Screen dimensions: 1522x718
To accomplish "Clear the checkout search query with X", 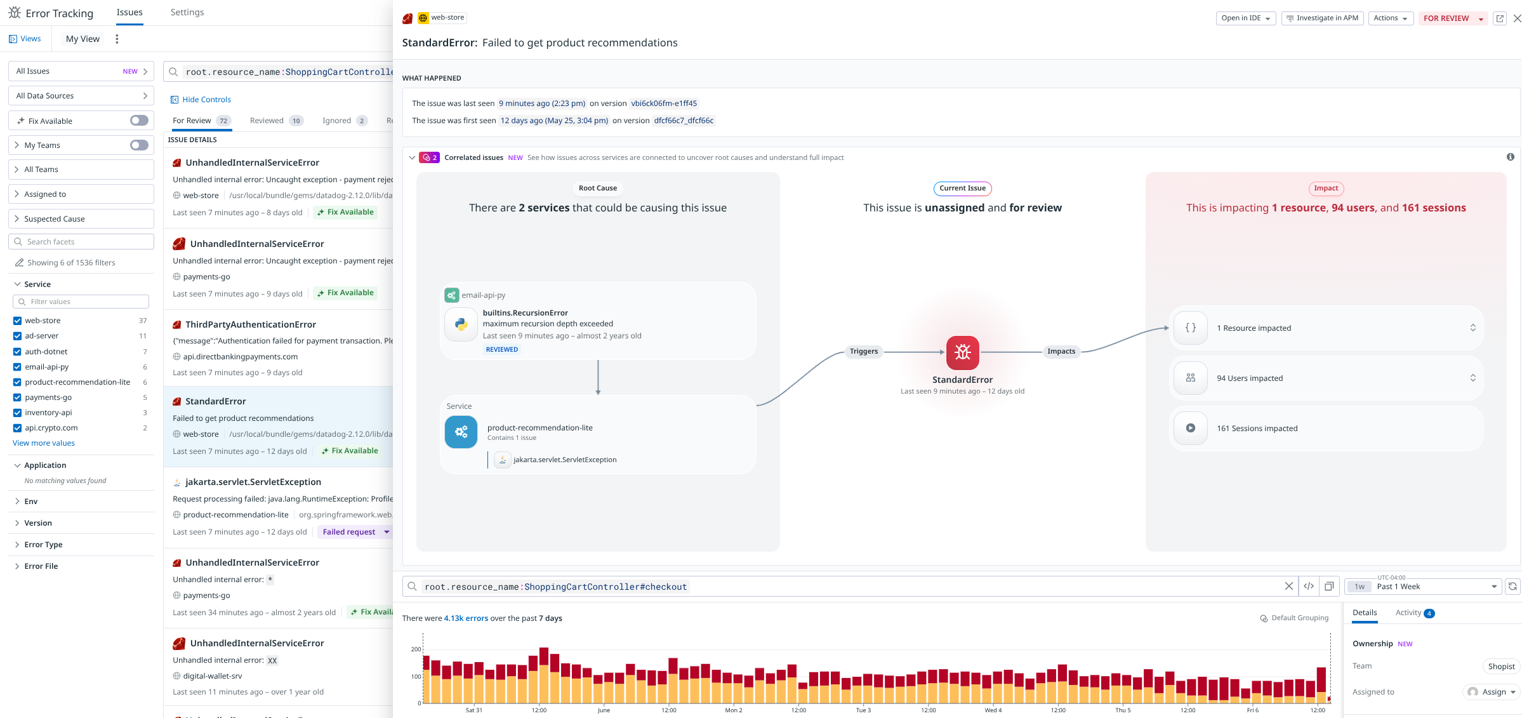I will coord(1288,587).
